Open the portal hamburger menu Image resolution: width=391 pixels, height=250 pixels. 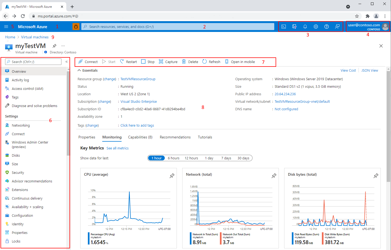(6, 27)
